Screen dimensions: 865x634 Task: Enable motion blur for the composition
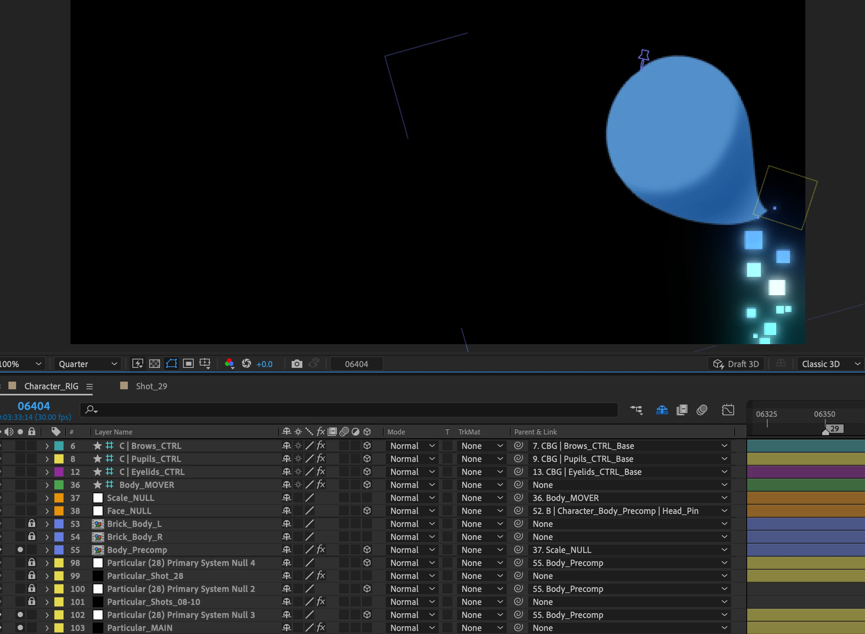pyautogui.click(x=702, y=410)
